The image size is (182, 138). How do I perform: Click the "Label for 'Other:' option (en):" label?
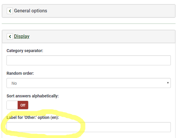click(x=33, y=117)
